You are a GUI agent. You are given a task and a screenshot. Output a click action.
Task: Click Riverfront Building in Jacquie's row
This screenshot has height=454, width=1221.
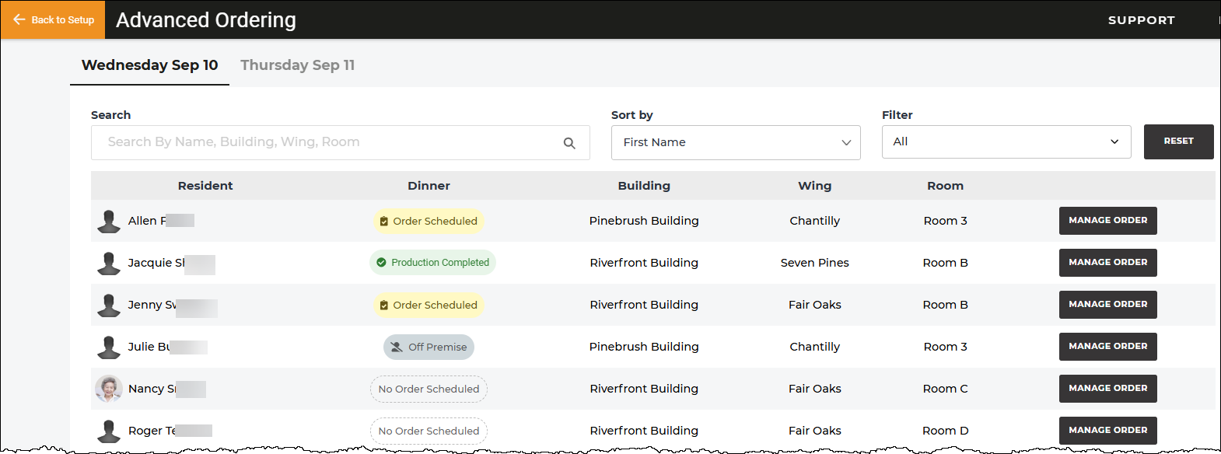tap(644, 263)
